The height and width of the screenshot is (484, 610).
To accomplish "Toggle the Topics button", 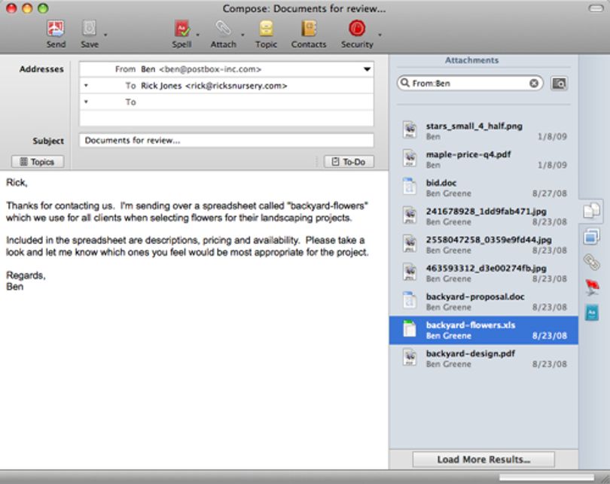I will (x=38, y=162).
